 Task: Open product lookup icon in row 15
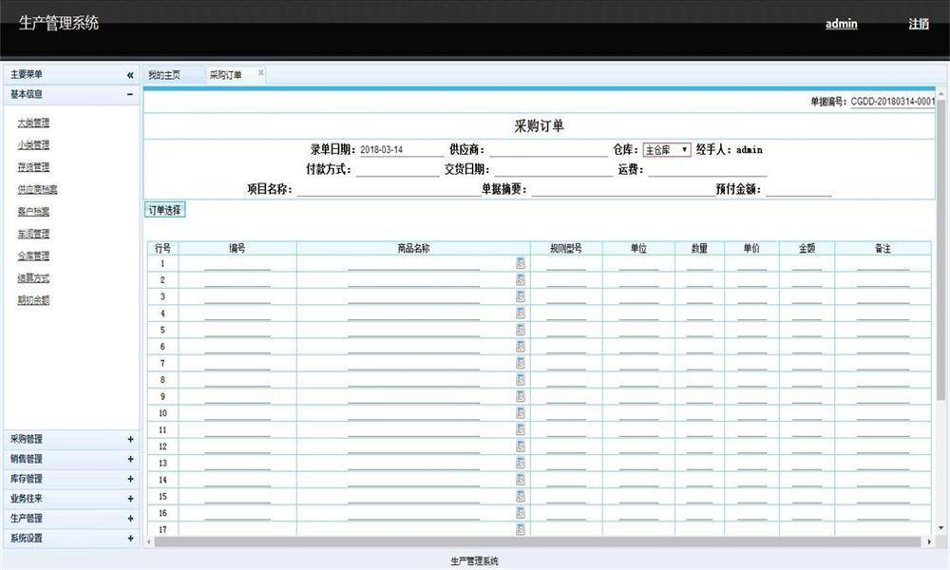(520, 496)
